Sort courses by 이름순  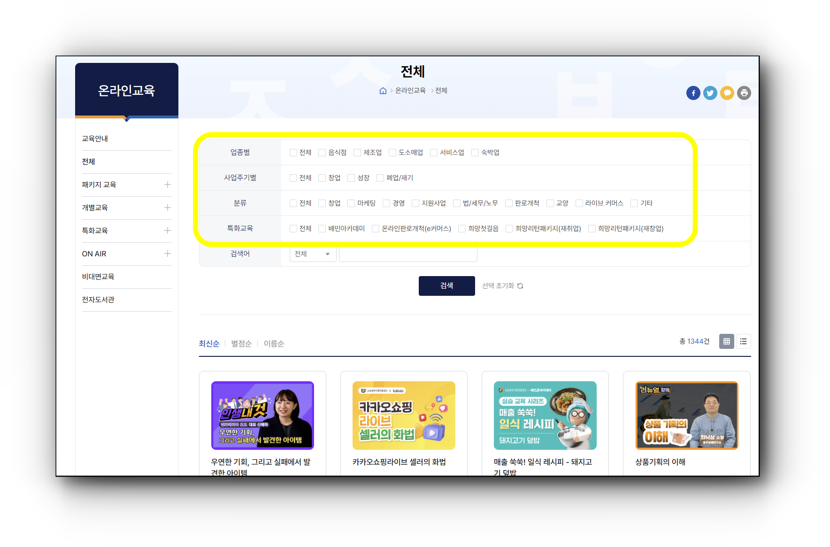274,344
